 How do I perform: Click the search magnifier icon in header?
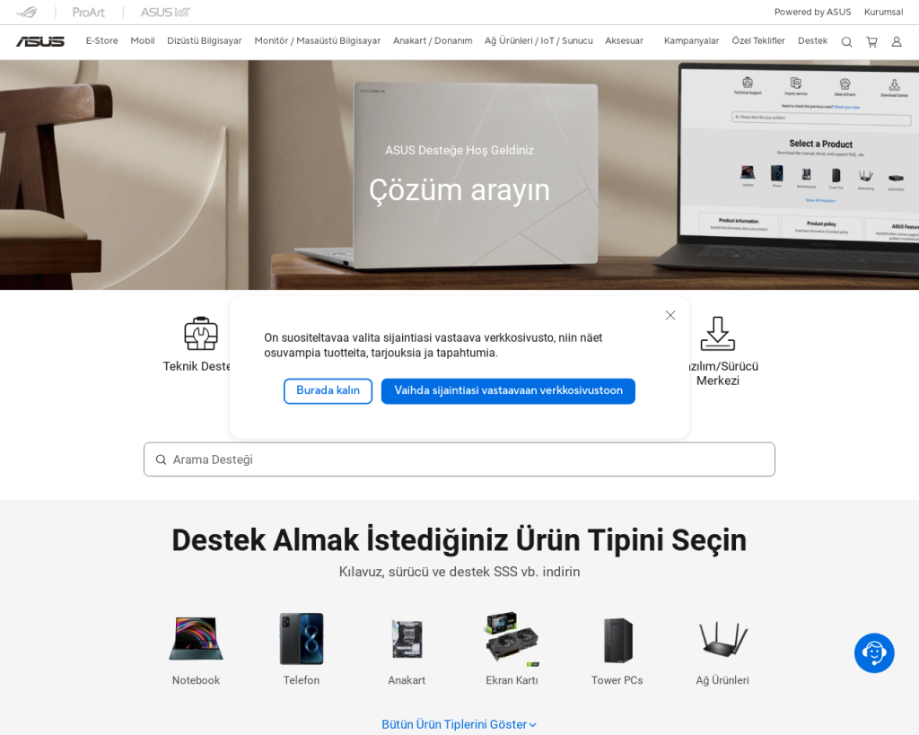[x=846, y=42]
